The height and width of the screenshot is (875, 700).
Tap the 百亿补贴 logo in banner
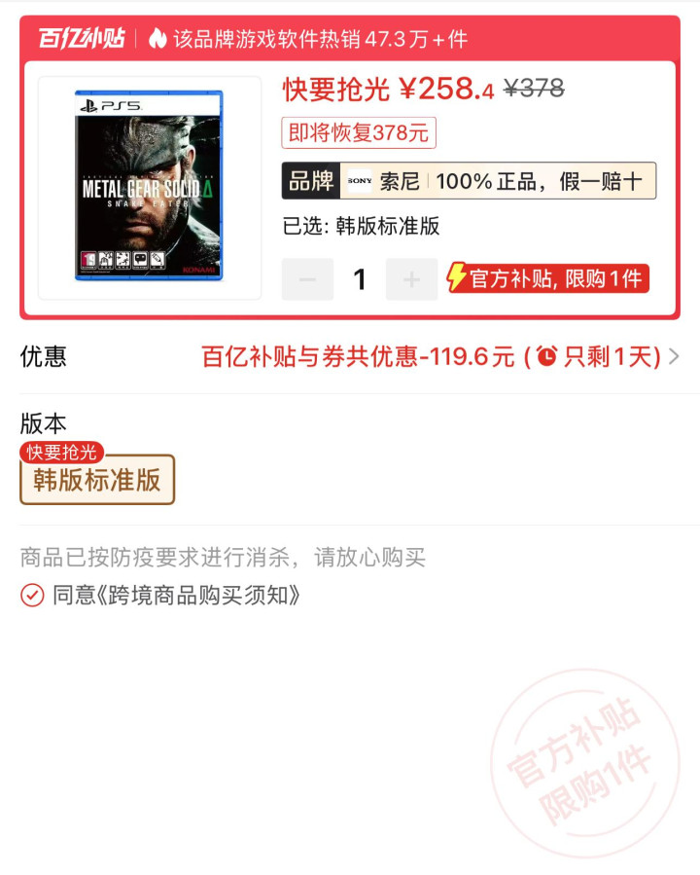point(82,39)
